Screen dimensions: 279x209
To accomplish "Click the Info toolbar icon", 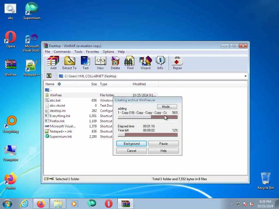I will 160,63.
